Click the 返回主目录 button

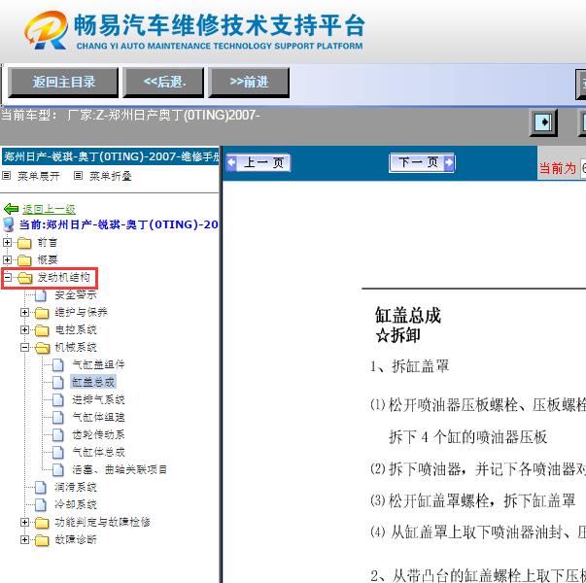coord(63,83)
